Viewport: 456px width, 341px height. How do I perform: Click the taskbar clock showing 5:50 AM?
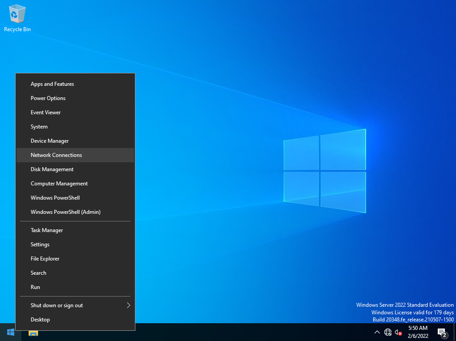coord(418,332)
